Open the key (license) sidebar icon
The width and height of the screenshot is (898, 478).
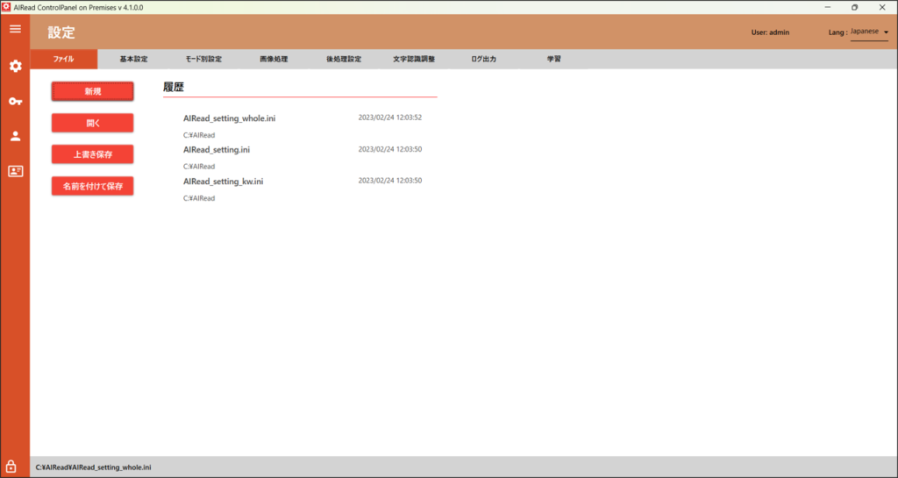(16, 102)
